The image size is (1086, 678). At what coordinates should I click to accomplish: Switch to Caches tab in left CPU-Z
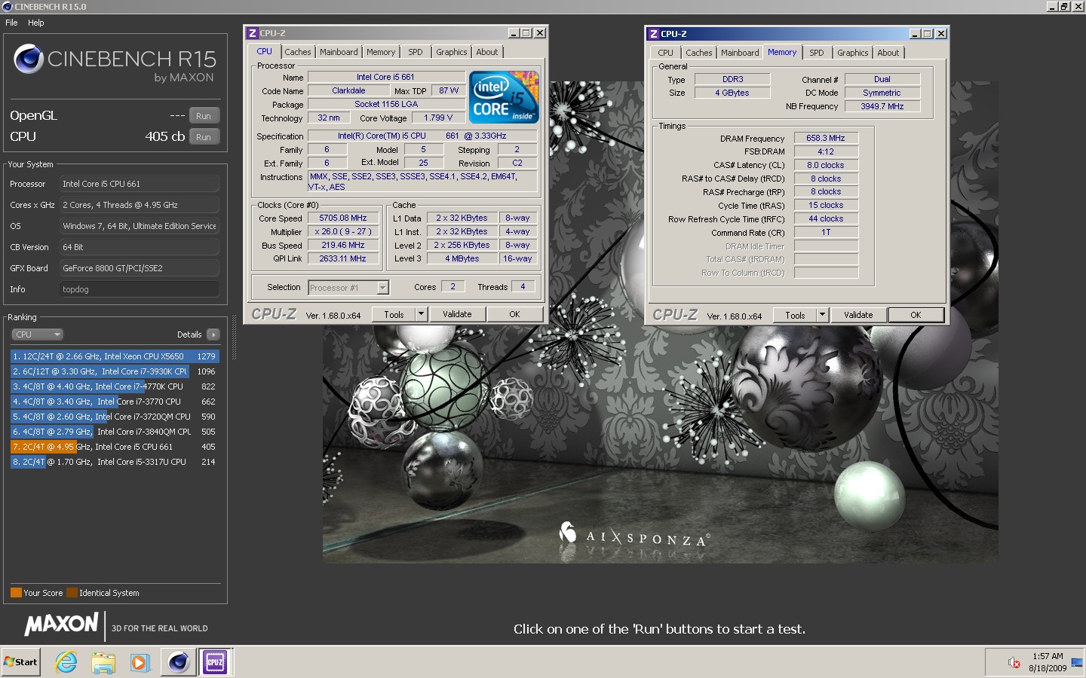(297, 52)
